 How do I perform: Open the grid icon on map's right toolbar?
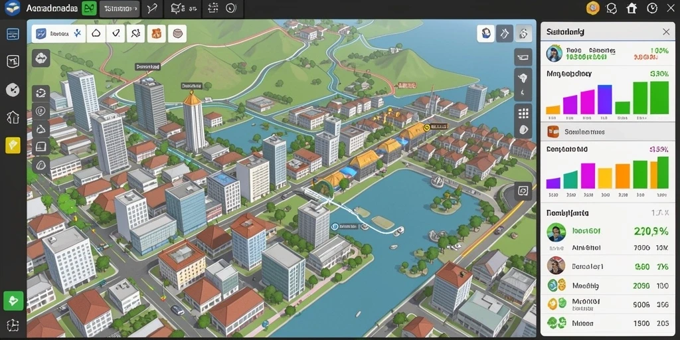(x=523, y=113)
